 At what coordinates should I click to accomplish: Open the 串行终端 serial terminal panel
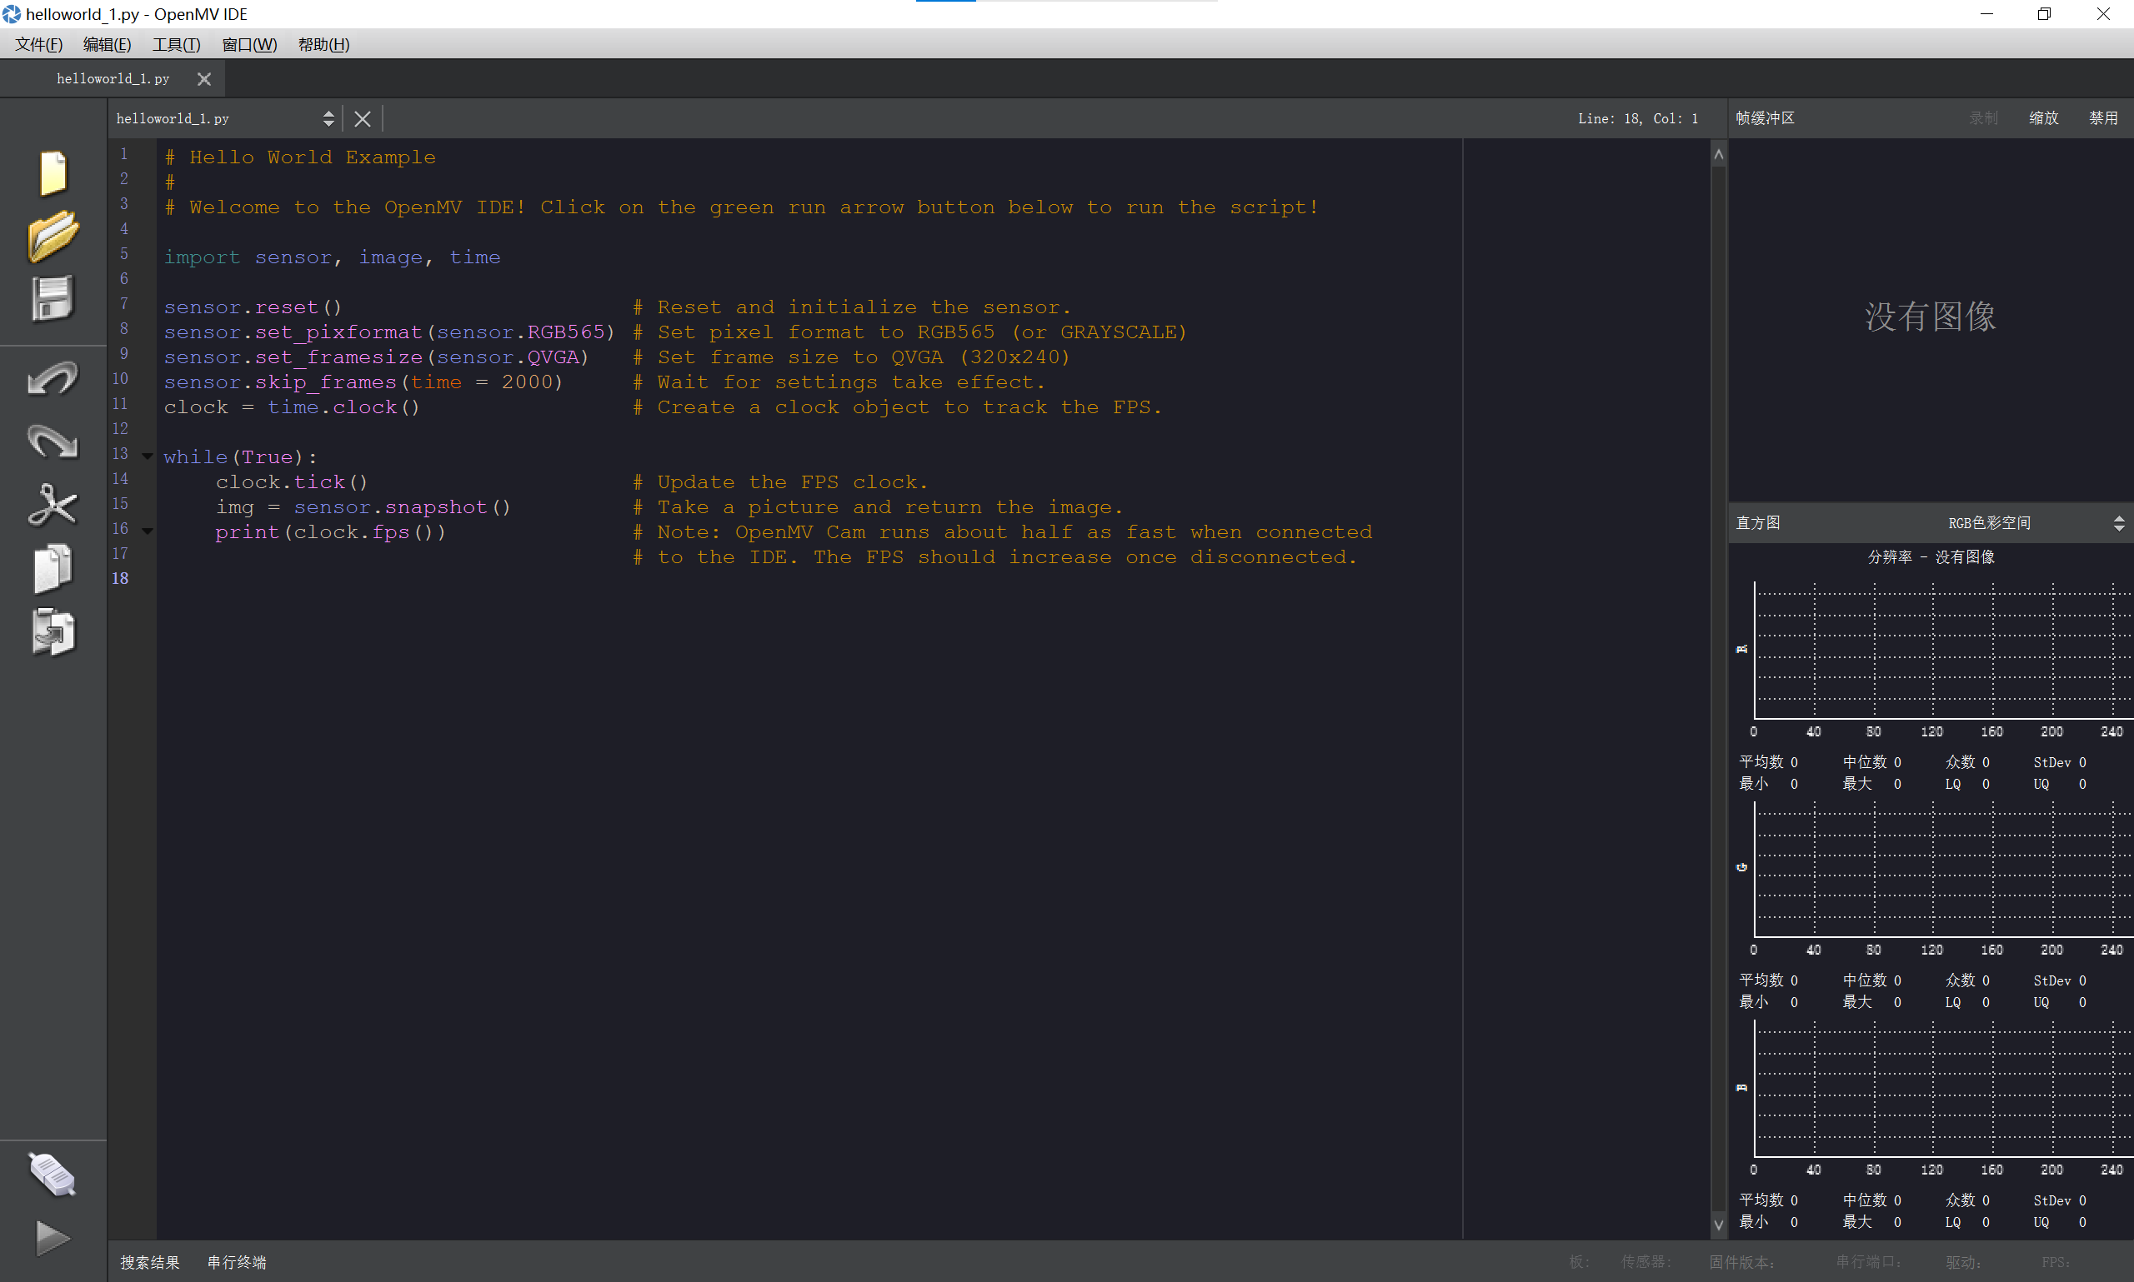click(237, 1262)
